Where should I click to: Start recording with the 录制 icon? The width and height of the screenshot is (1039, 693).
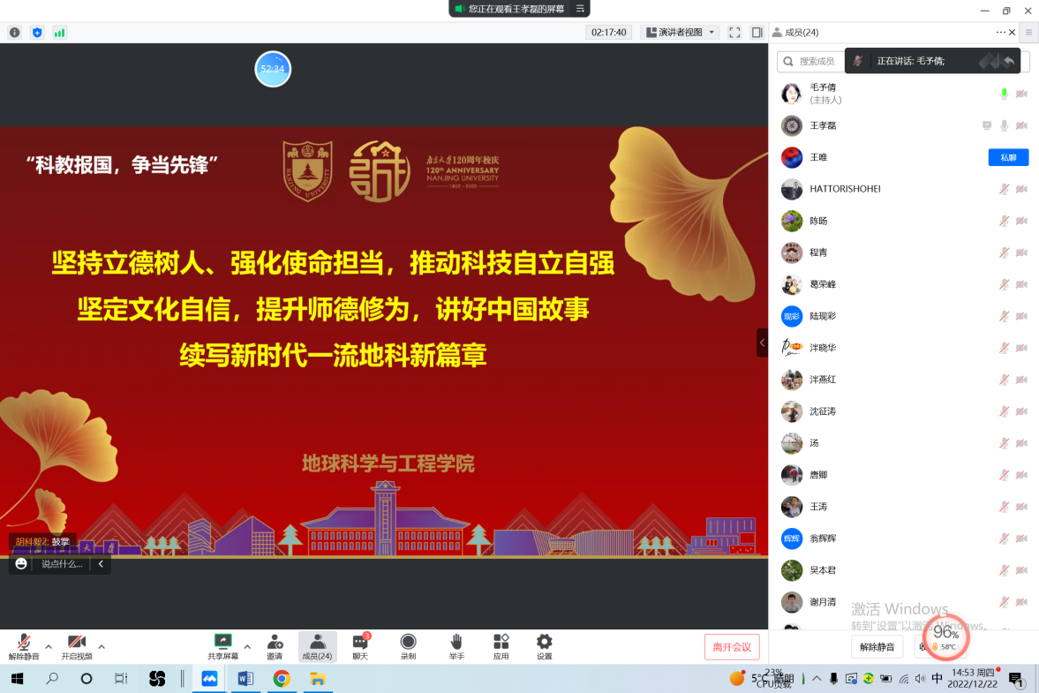(408, 644)
